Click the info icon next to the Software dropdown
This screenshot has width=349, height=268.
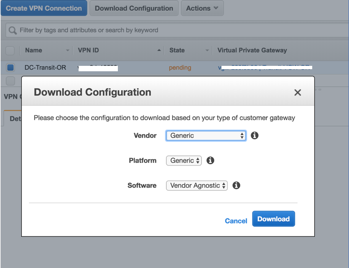point(236,185)
